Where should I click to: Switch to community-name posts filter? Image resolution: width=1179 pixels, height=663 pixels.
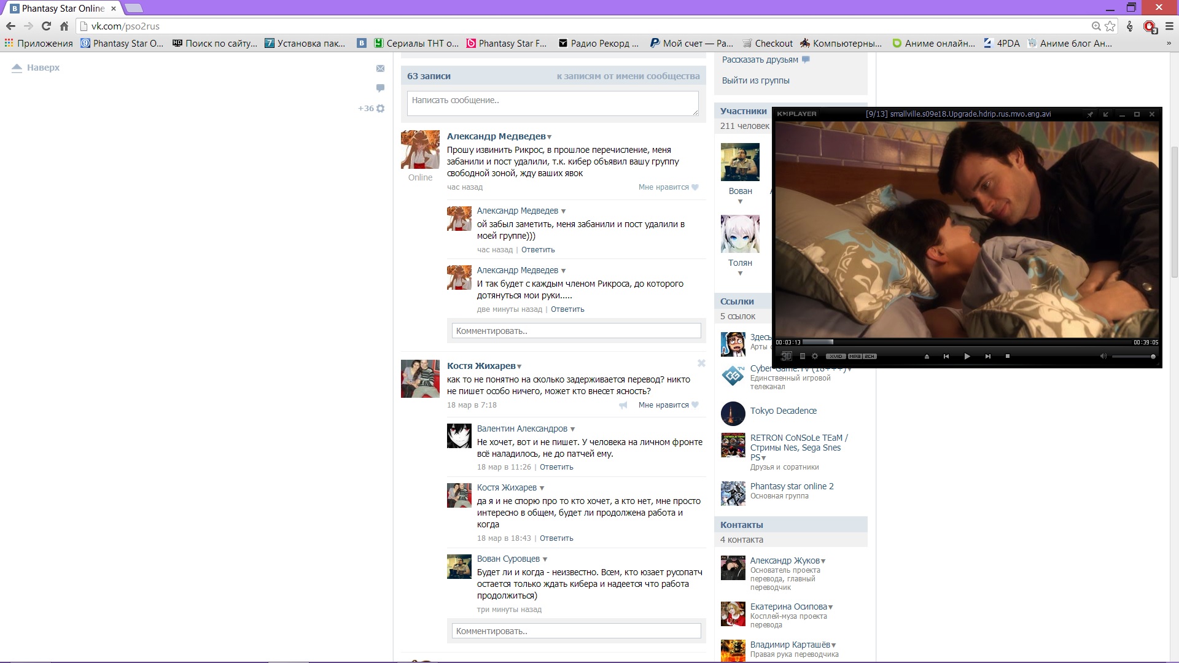point(628,76)
